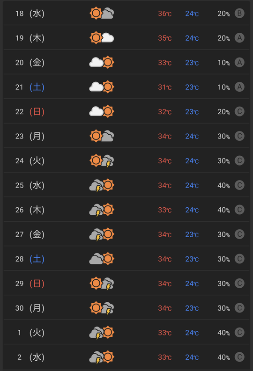Click the sunny-cloudy icon for 18 (水)
The height and width of the screenshot is (371, 253).
pos(102,13)
